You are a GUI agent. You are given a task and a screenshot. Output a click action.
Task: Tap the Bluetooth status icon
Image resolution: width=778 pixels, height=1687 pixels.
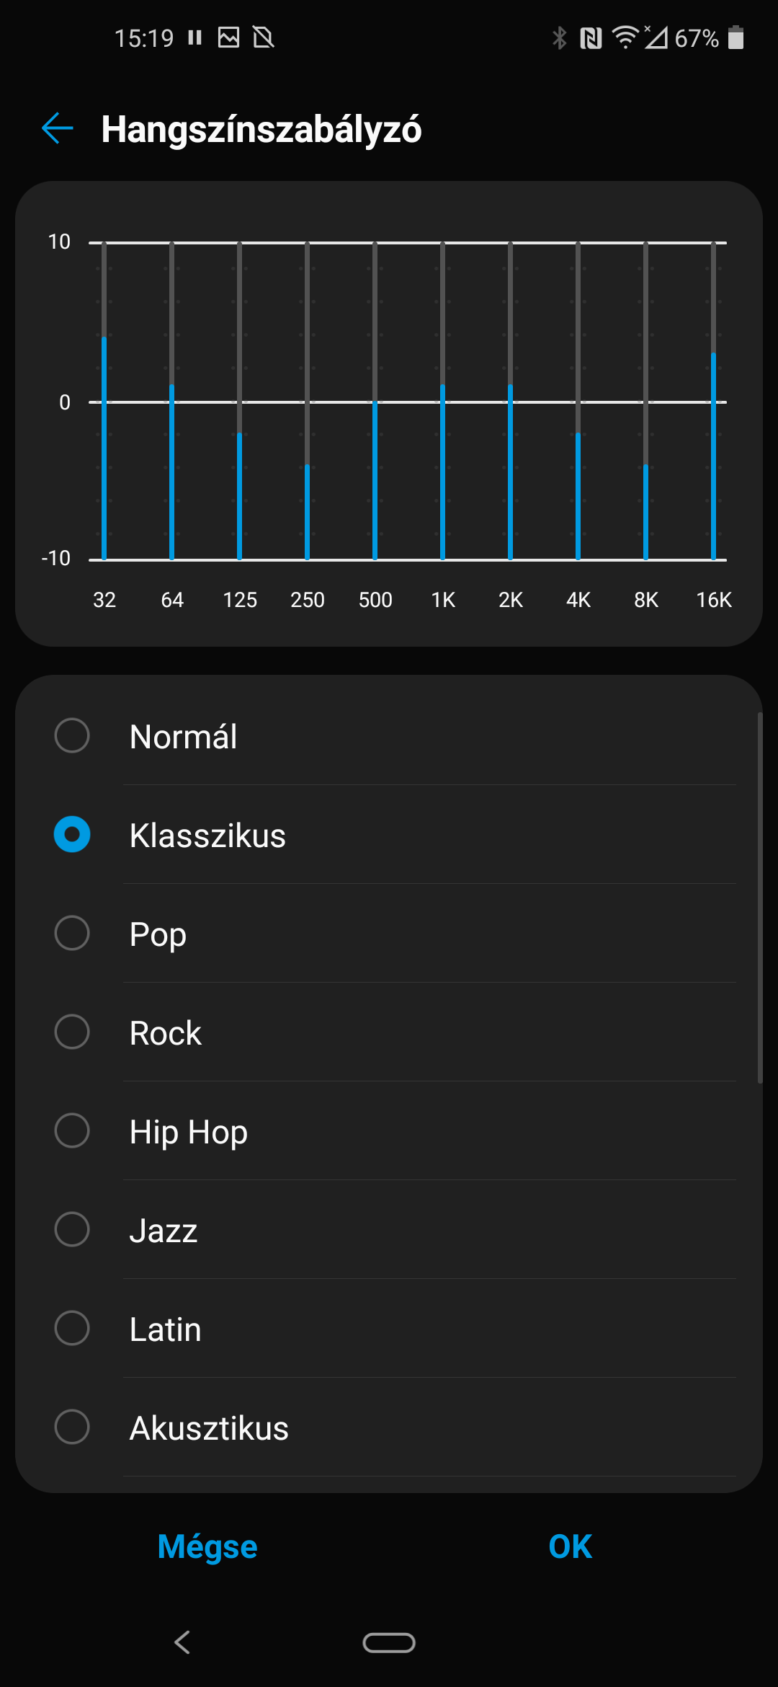pos(559,37)
